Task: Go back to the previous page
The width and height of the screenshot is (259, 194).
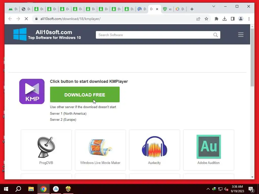Action: pyautogui.click(x=10, y=19)
